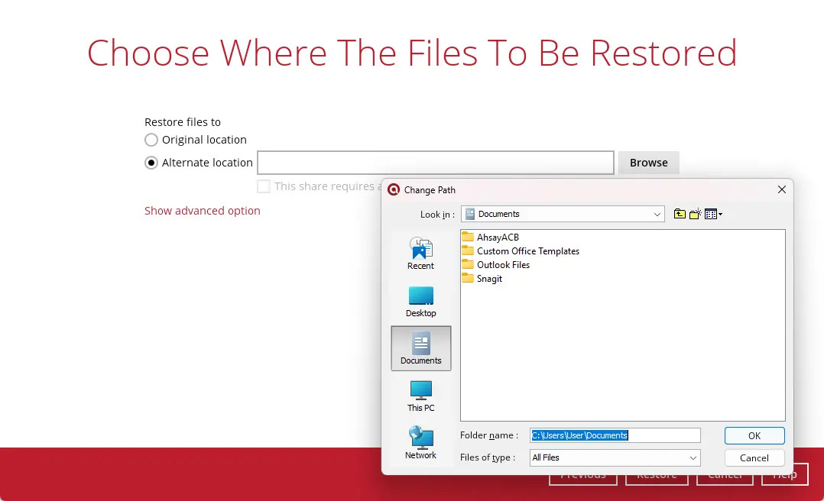Create a new folder in the dialog
The width and height of the screenshot is (824, 501).
click(695, 215)
